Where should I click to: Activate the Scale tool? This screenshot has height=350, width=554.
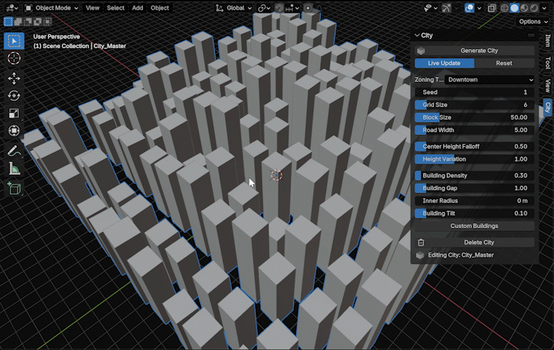point(14,113)
